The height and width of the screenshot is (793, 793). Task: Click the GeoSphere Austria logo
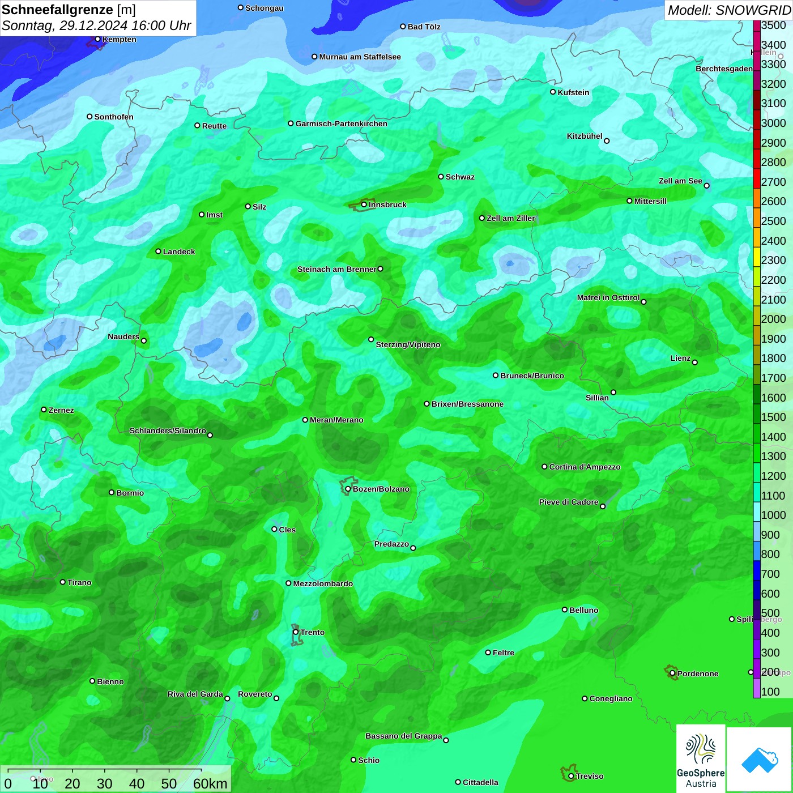pos(701,758)
